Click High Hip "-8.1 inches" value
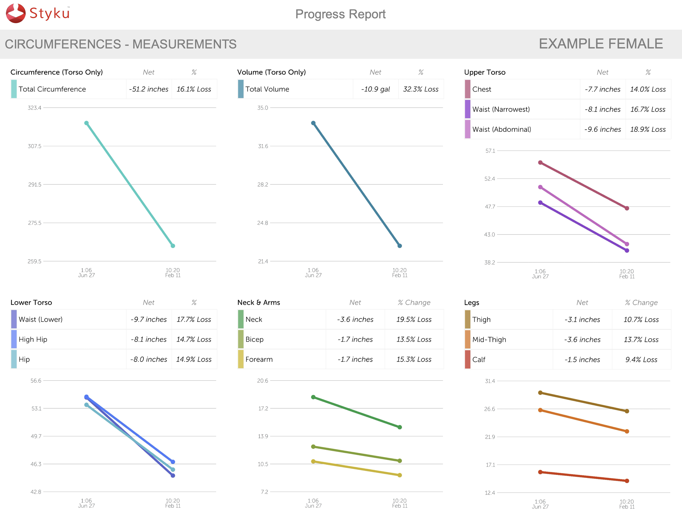The image size is (682, 527). (x=149, y=339)
